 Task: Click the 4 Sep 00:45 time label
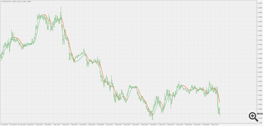click(x=188, y=125)
